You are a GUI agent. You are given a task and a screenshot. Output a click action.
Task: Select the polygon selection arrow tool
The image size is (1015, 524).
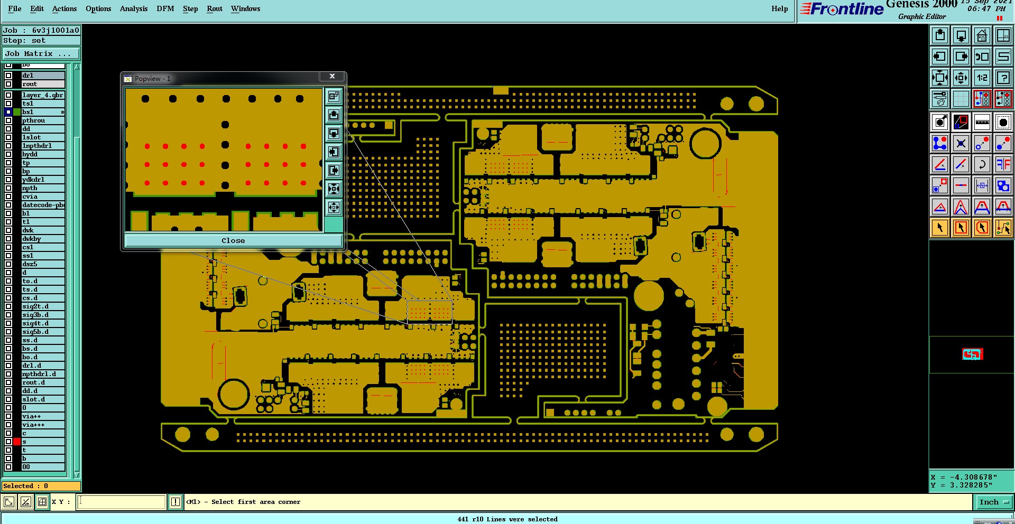coord(982,228)
